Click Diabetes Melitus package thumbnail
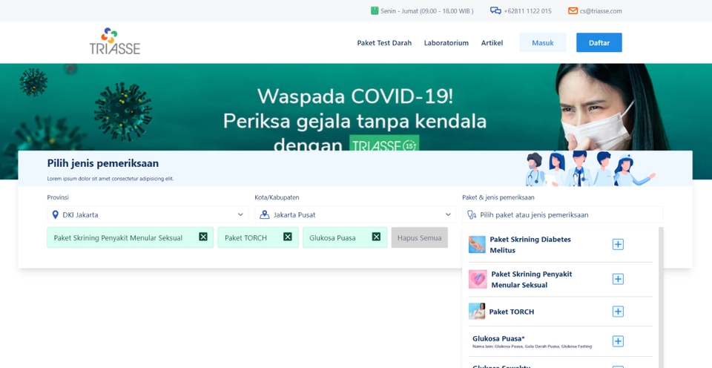Viewport: 712px width, 368px height. pos(477,244)
